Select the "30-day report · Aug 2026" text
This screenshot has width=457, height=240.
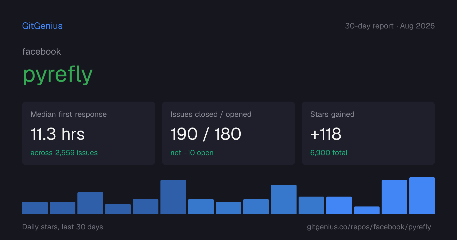point(390,26)
